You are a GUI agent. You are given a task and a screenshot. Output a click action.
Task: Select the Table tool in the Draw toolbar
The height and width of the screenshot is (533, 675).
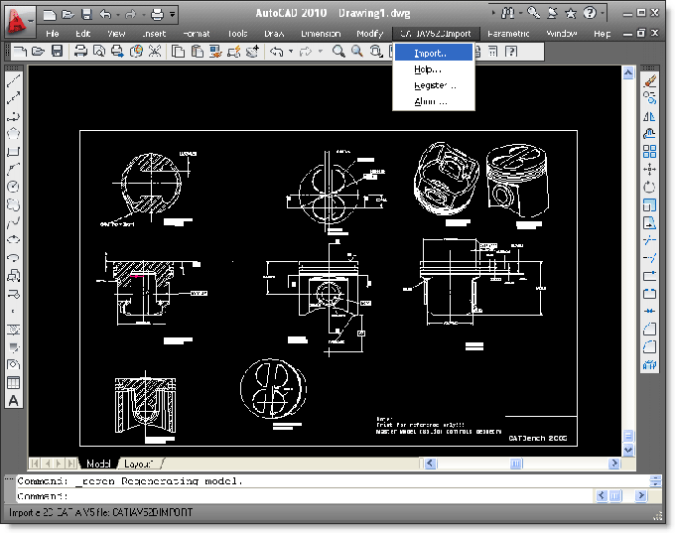[x=13, y=383]
